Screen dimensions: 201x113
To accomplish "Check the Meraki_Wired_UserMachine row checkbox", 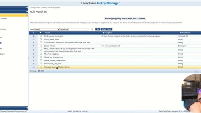I will 41,60.
